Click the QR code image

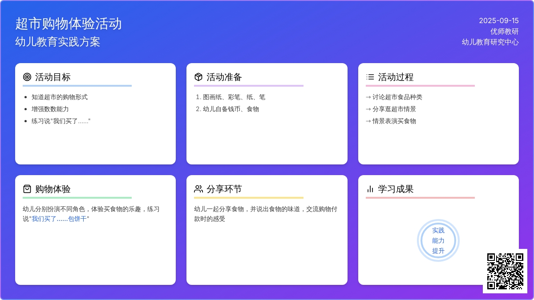coord(505,271)
